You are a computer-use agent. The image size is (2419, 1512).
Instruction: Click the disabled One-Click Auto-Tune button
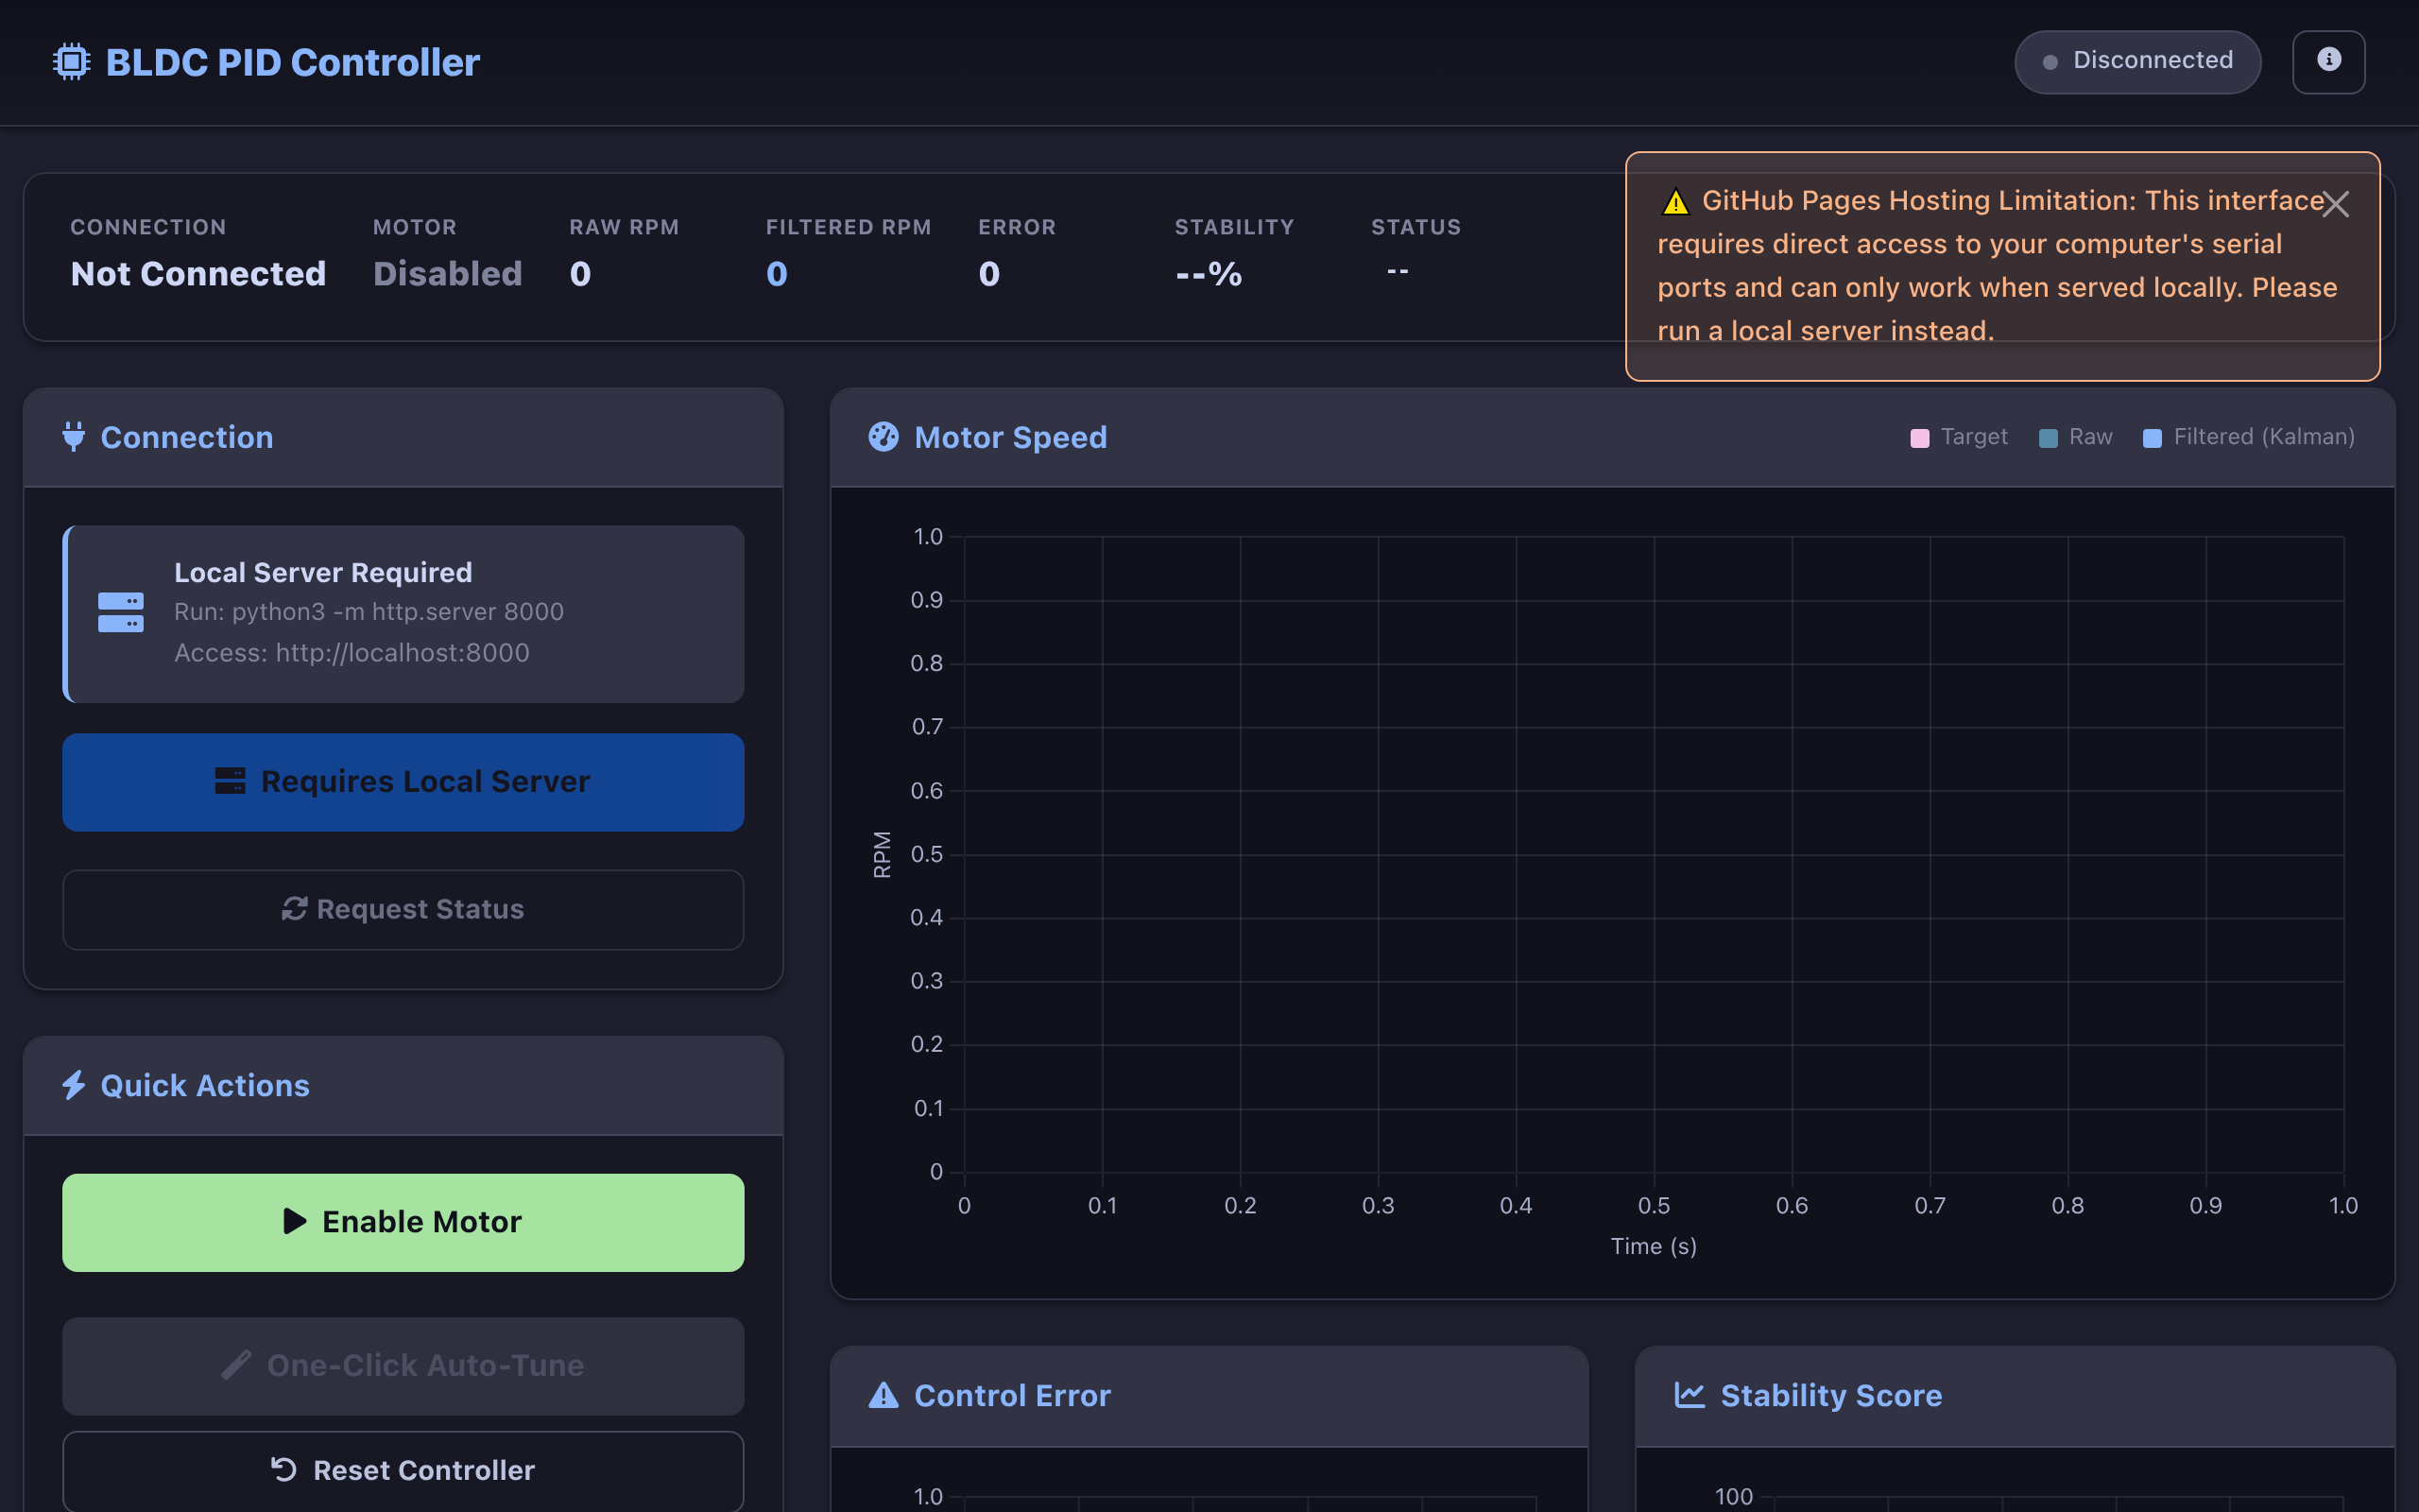(403, 1365)
